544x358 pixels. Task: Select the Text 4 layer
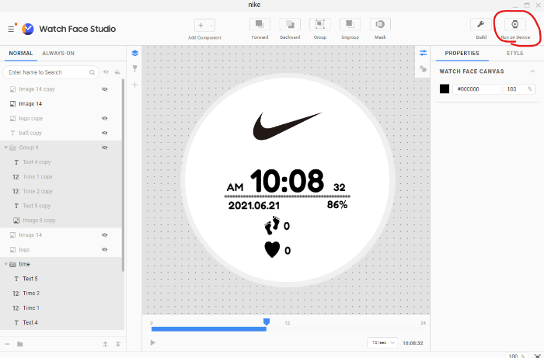[61, 322]
